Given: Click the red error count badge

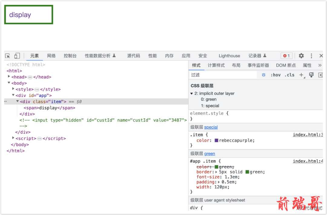Looking at the screenshot, I should point(286,56).
